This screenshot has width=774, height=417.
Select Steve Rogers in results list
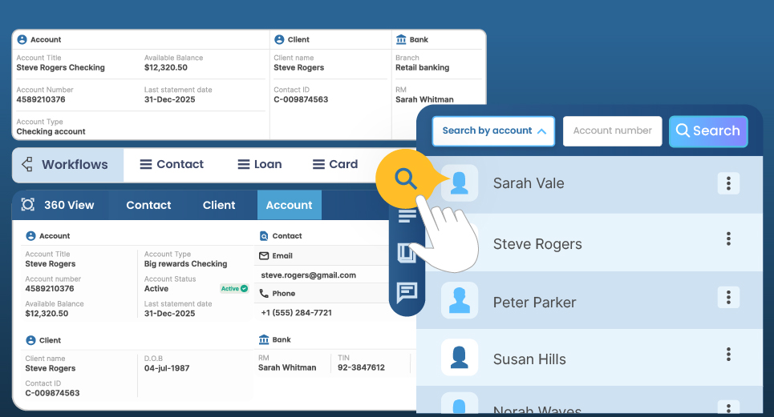(590, 243)
